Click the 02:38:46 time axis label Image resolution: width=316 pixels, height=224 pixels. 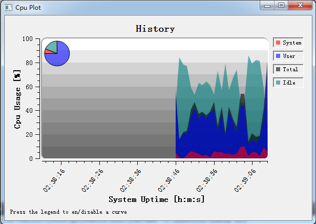coord(168,180)
